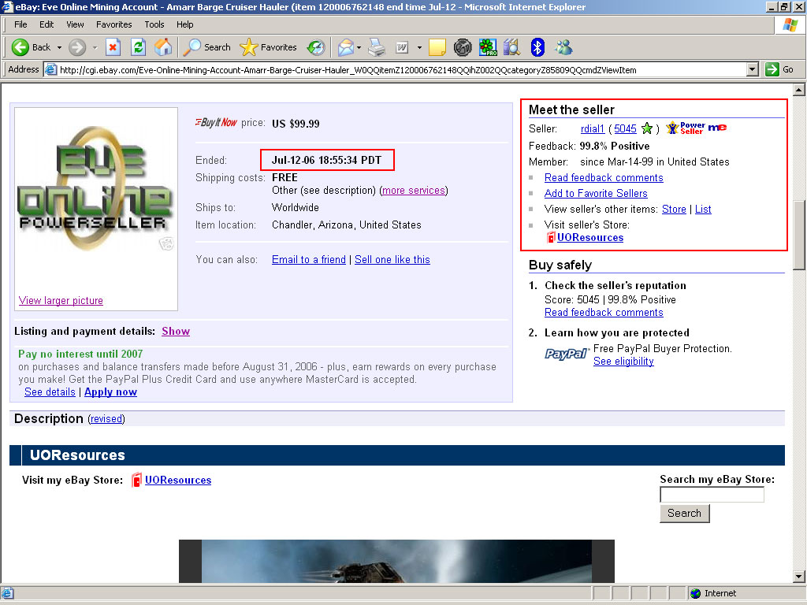807x605 pixels.
Task: Open the revised description link
Action: click(106, 419)
